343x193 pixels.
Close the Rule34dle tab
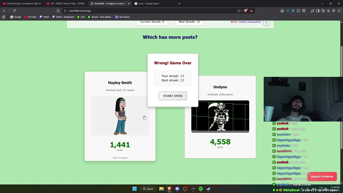[x=129, y=3]
